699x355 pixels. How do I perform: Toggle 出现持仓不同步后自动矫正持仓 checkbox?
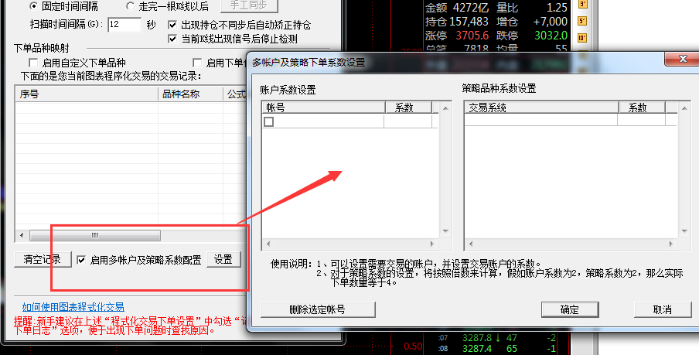point(173,25)
